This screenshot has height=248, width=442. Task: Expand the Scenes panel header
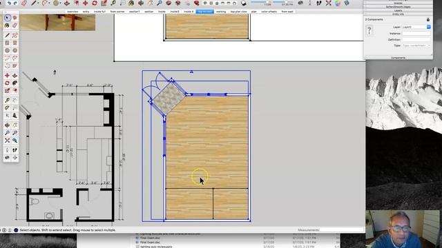point(398,3)
